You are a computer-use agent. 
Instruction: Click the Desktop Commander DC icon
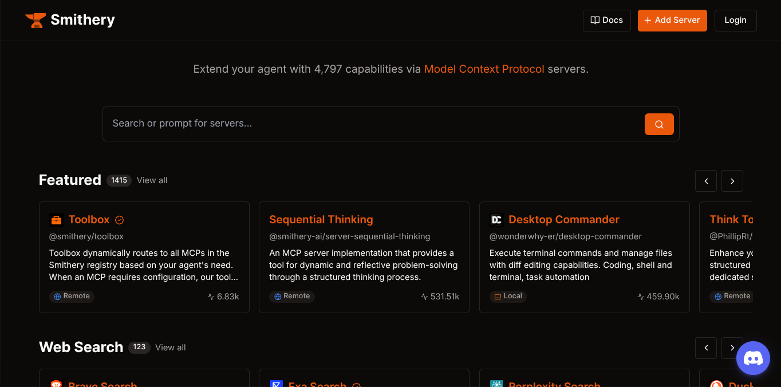[496, 219]
